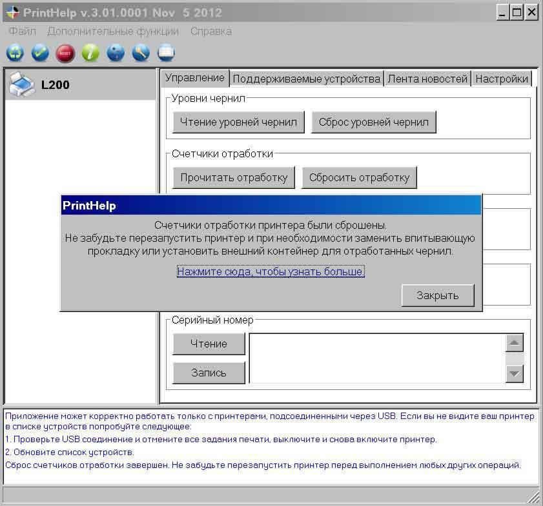Switch to the Управление tab
This screenshot has height=506, width=543.
coord(194,78)
